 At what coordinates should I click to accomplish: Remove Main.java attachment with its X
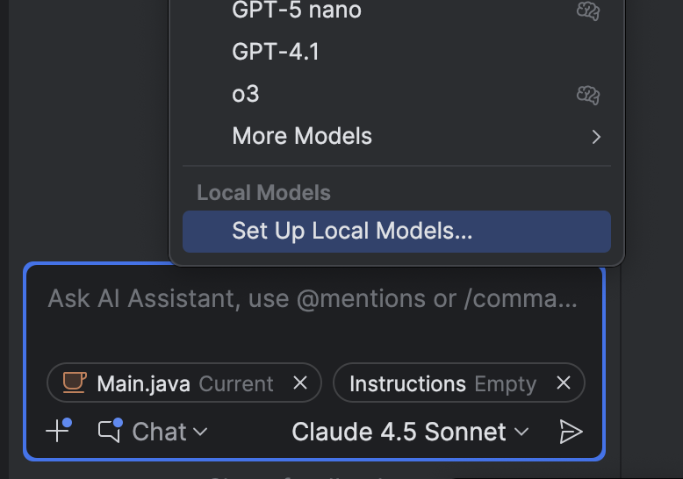point(299,383)
